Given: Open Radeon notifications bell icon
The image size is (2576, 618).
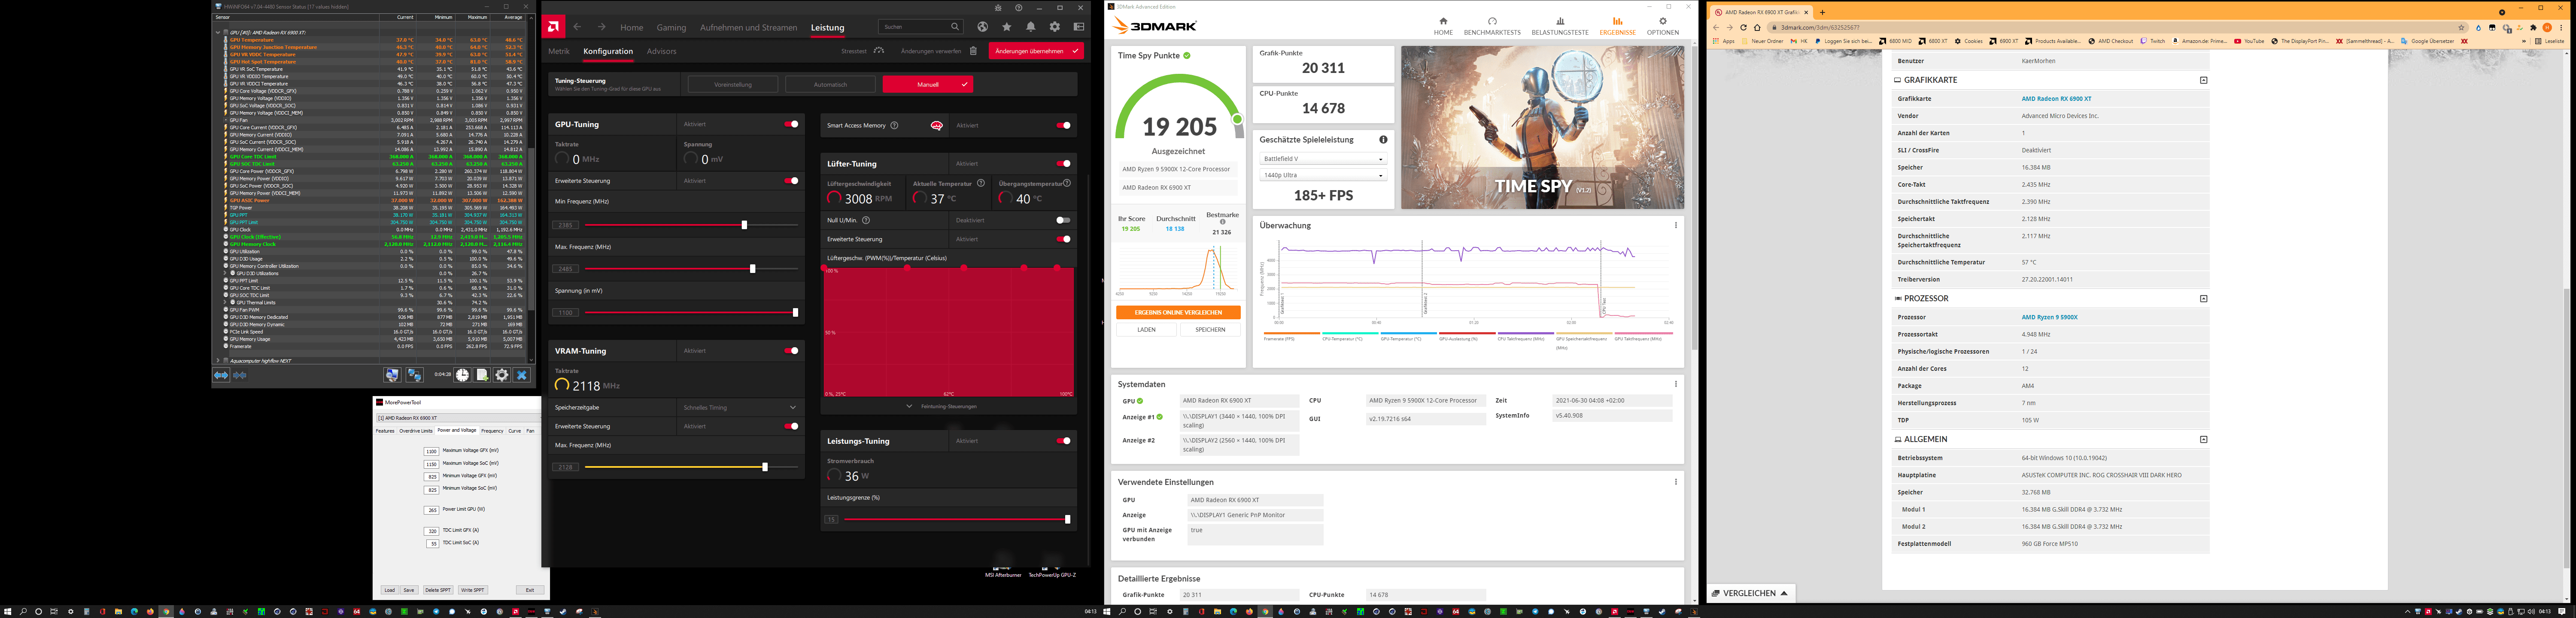Looking at the screenshot, I should coord(1030,27).
